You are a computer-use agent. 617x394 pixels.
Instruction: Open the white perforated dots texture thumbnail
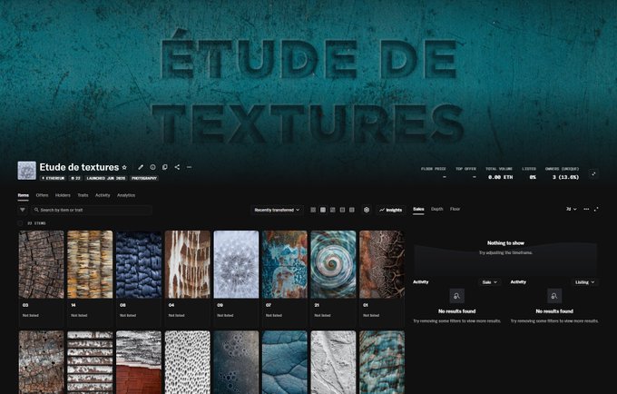pos(188,362)
